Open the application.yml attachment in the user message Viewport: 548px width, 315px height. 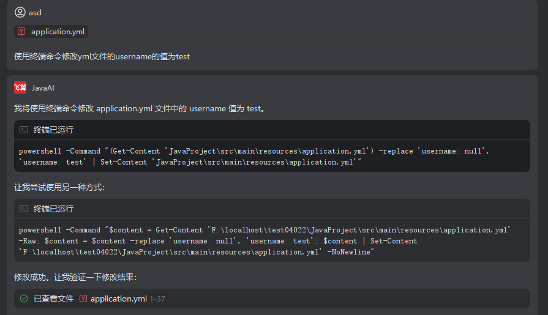click(58, 32)
